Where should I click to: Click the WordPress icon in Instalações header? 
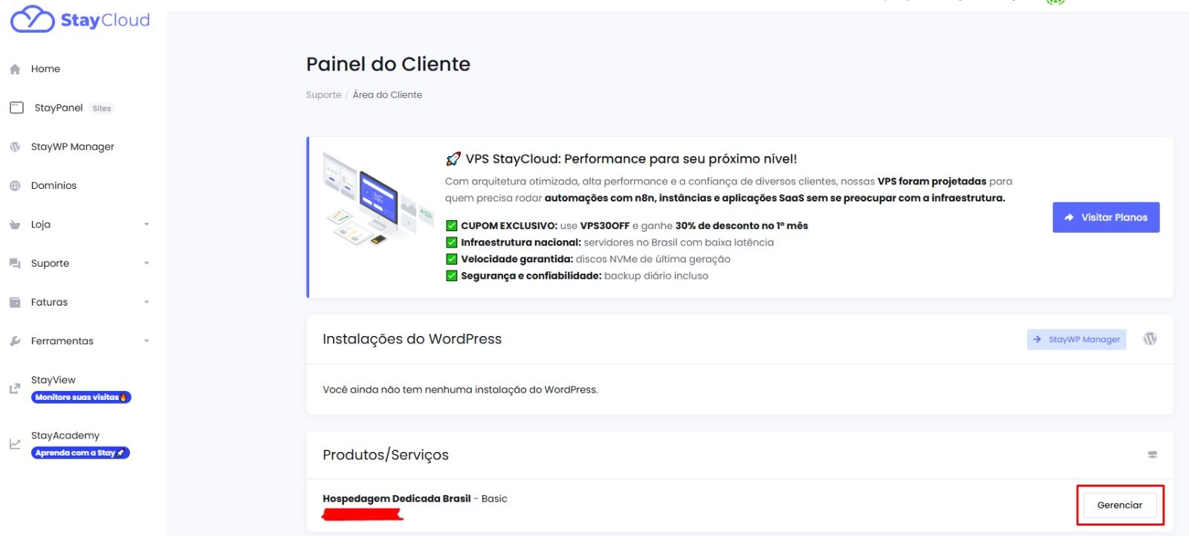1150,339
